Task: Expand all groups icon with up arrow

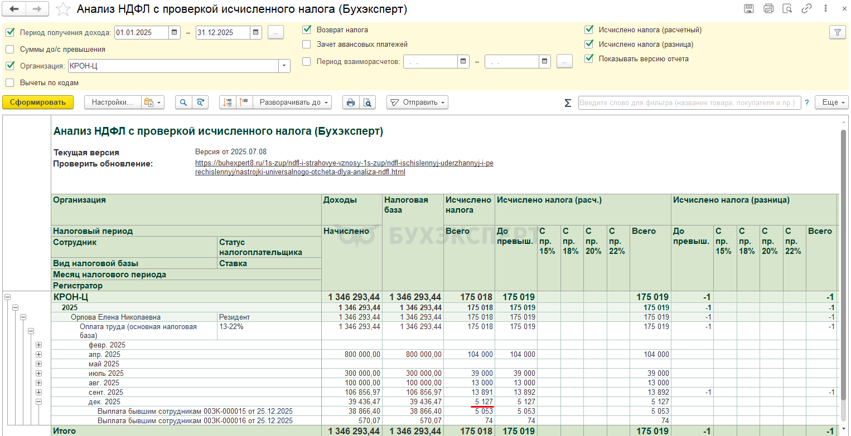Action: click(244, 102)
